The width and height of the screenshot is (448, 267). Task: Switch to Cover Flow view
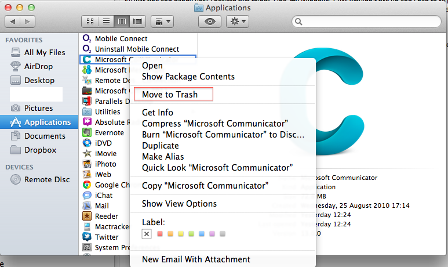click(x=138, y=21)
